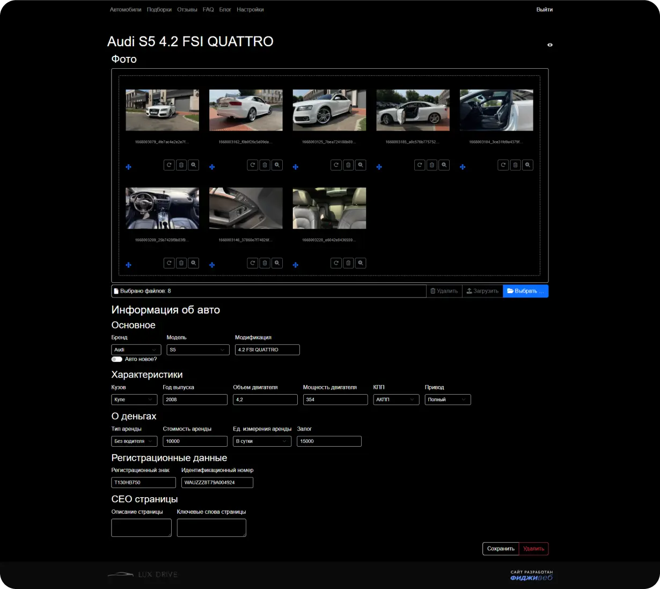Open the Настройки menu item
Screen dimensions: 660x589
click(250, 10)
